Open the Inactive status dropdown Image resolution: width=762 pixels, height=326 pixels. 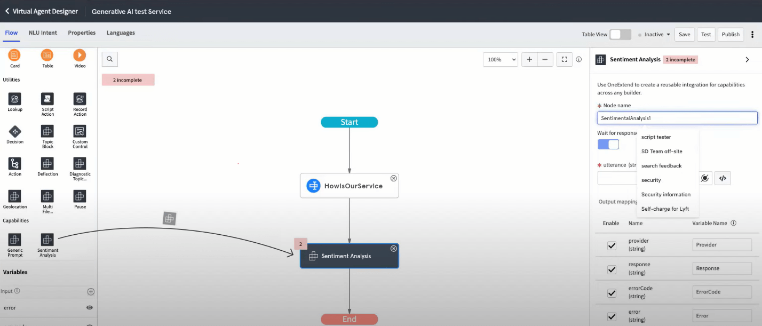pos(654,34)
